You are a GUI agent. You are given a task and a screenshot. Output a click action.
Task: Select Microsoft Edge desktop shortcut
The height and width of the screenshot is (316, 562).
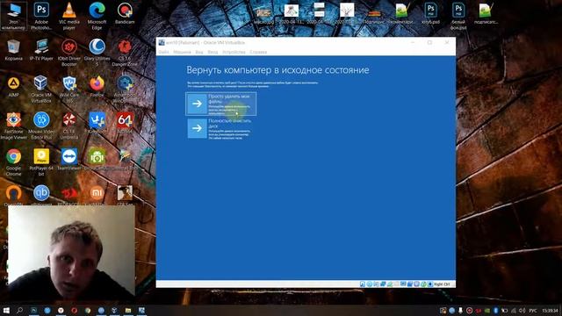[97, 16]
